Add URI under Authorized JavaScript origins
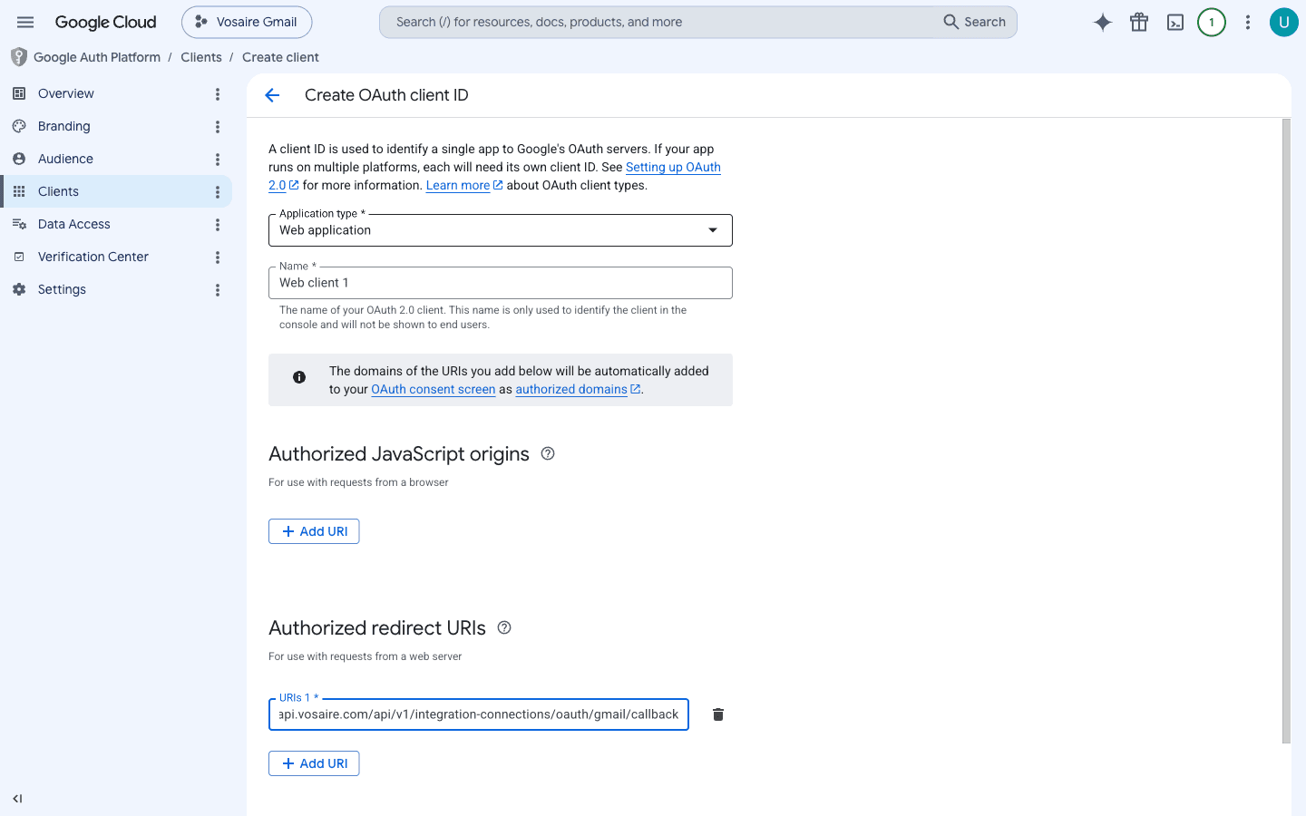The width and height of the screenshot is (1306, 816). (314, 531)
